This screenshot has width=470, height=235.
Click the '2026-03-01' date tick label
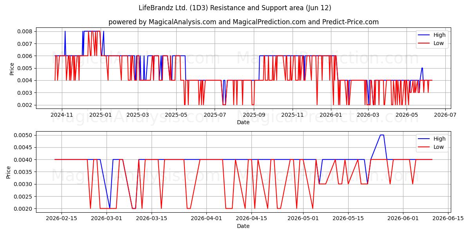click(107, 219)
